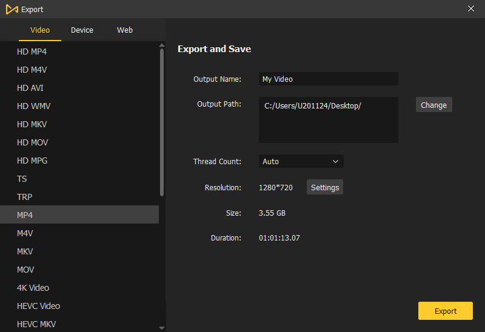The height and width of the screenshot is (332, 485).
Task: Click the Export and Save heading
Action: click(x=214, y=49)
